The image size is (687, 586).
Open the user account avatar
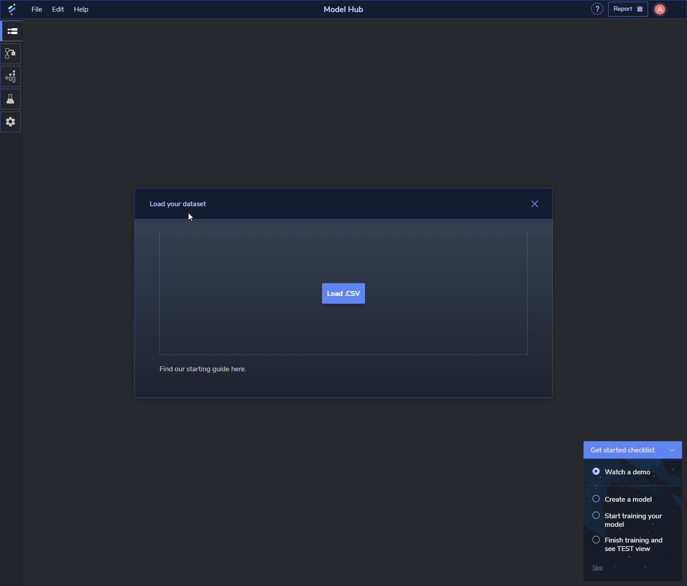pyautogui.click(x=660, y=9)
